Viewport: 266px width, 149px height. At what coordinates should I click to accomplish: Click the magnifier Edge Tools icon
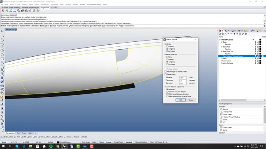click(x=34, y=11)
